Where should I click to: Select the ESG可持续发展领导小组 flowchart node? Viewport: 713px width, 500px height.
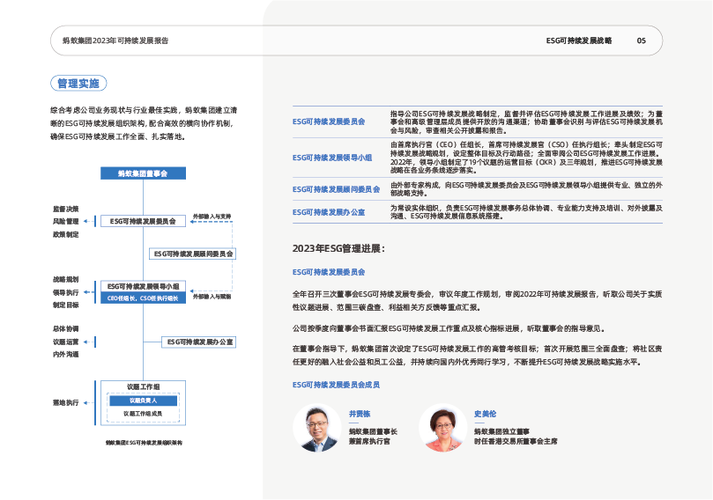143,286
